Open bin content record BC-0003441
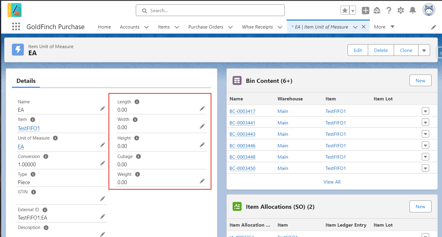Screen dimensions: 442x237 point(242,123)
